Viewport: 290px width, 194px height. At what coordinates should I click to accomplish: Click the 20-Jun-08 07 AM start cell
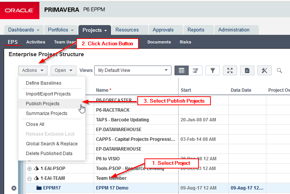[x=203, y=120]
